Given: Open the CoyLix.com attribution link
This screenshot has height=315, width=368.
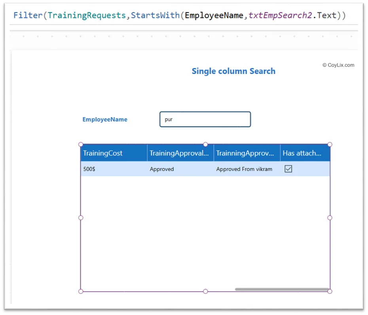Looking at the screenshot, I should point(338,65).
